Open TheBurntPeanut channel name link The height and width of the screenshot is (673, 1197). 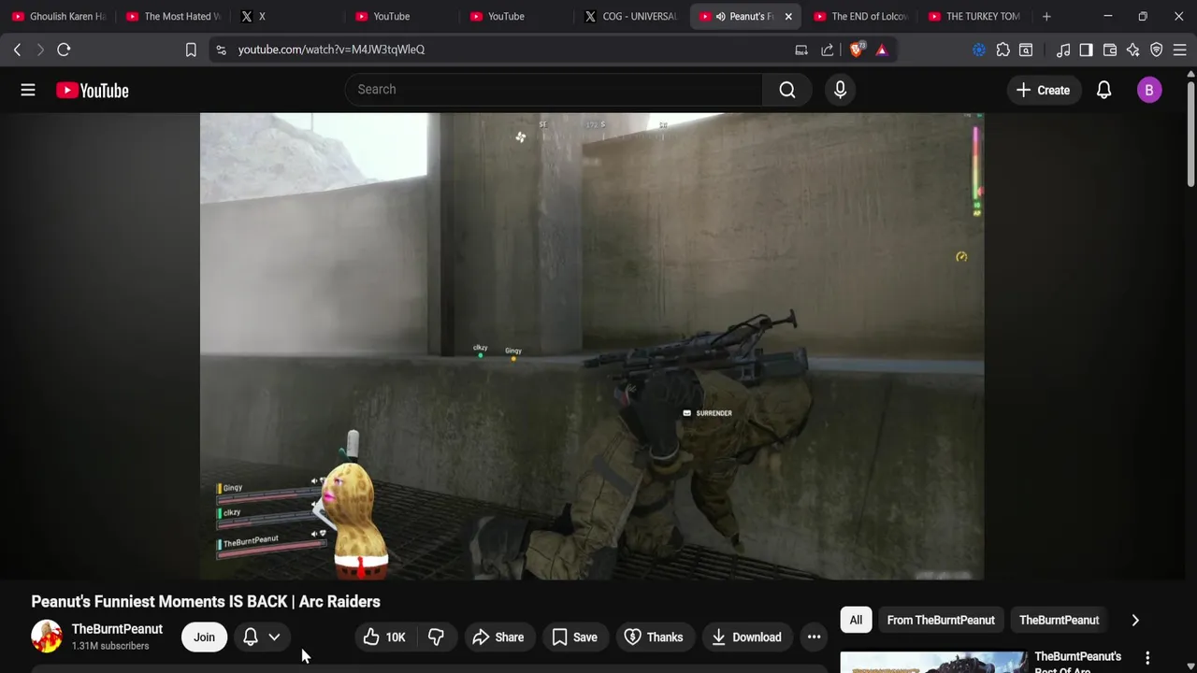117,629
